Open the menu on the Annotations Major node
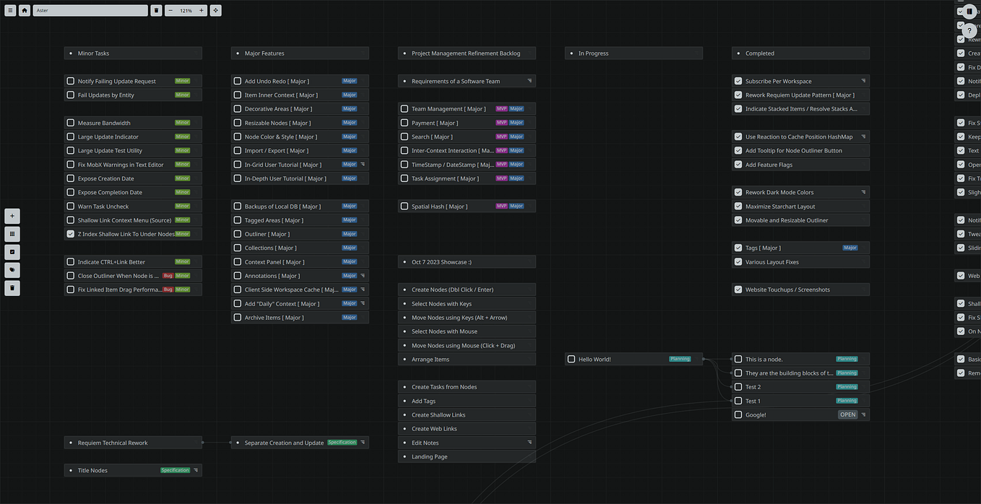 (x=363, y=275)
